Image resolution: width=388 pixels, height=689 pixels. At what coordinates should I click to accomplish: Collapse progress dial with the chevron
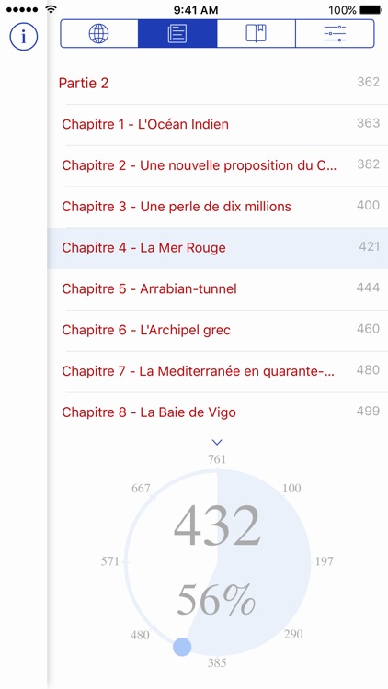pyautogui.click(x=217, y=442)
